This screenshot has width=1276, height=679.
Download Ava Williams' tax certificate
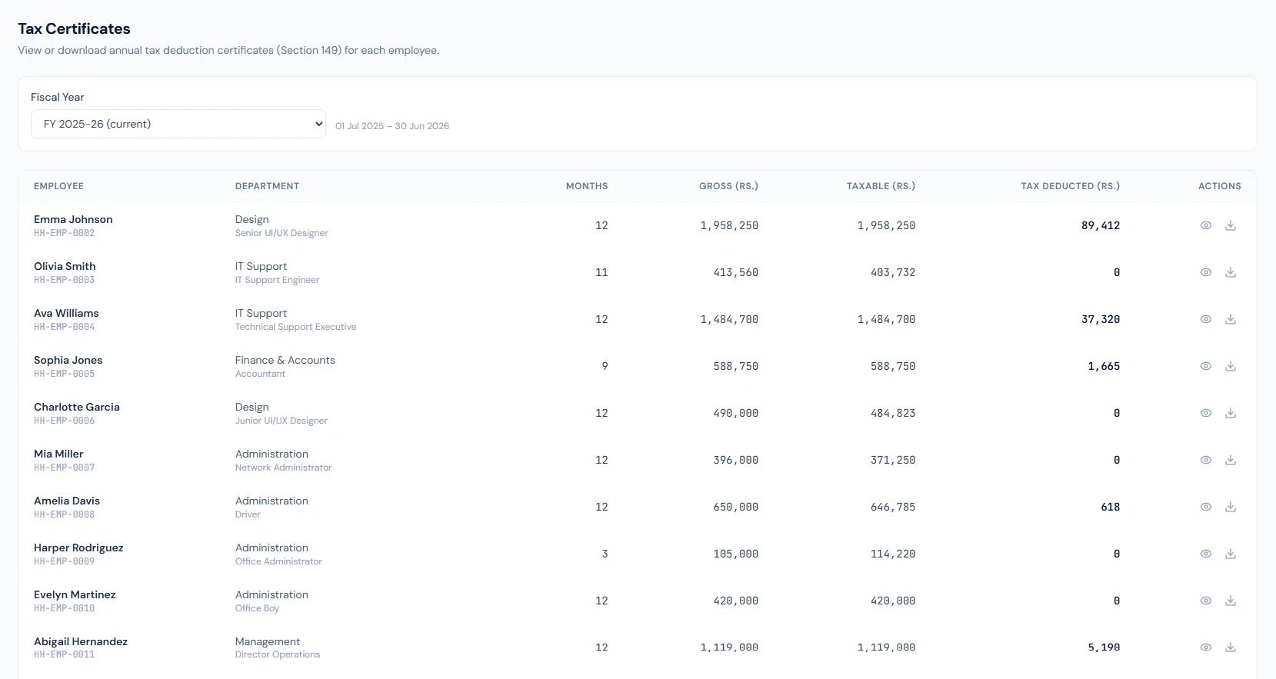pyautogui.click(x=1231, y=319)
